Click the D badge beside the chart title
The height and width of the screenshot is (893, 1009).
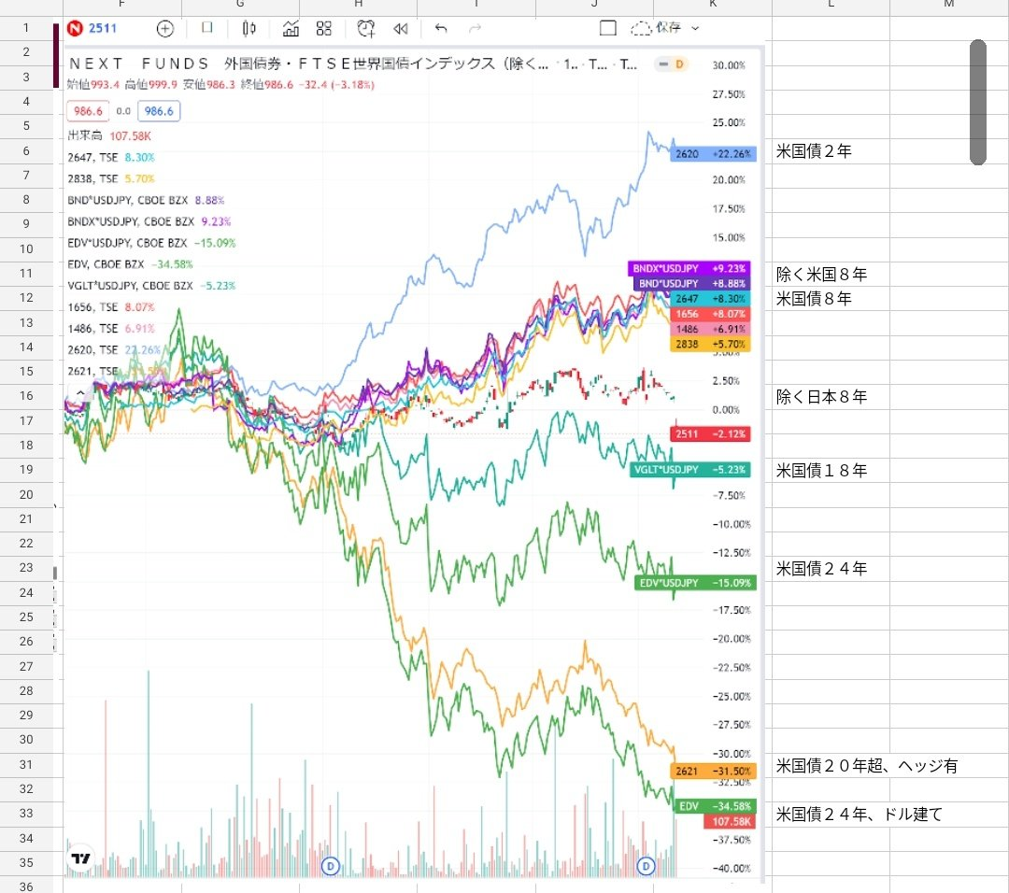(x=679, y=64)
